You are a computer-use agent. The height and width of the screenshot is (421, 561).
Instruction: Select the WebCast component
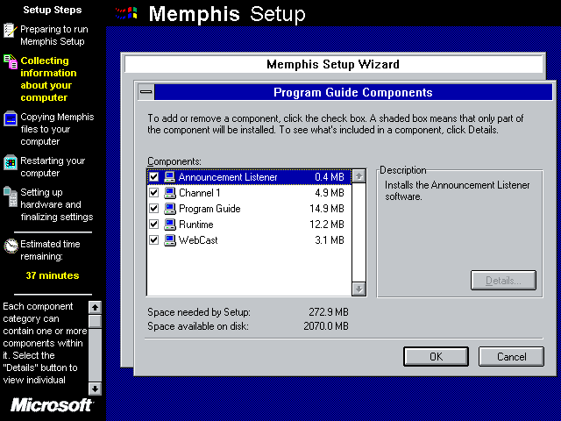click(x=249, y=239)
